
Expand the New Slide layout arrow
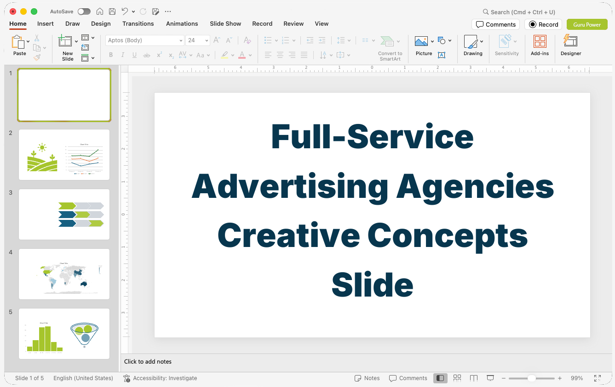pos(76,41)
